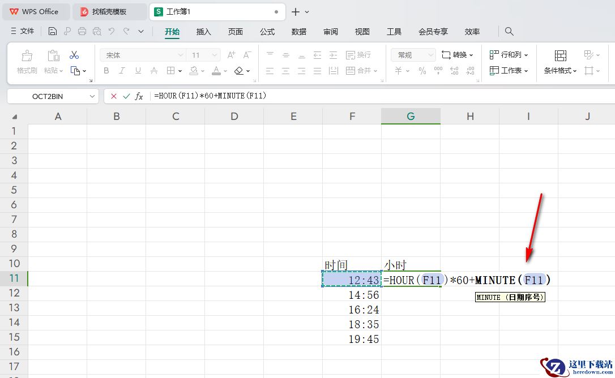This screenshot has width=615, height=378.
Task: Expand the 合并 merge cells dropdown
Action: coord(375,71)
